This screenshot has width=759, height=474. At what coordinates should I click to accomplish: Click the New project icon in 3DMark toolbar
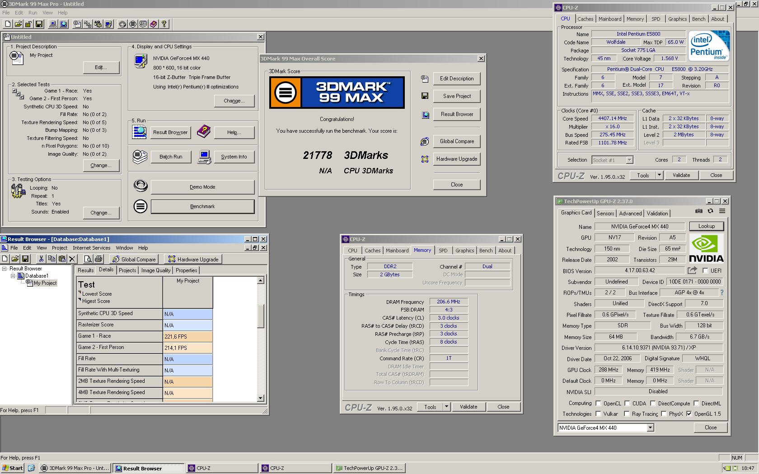(8, 24)
